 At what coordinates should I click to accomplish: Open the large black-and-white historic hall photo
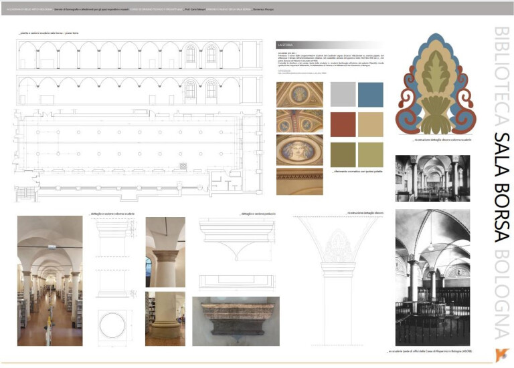pyautogui.click(x=432, y=277)
